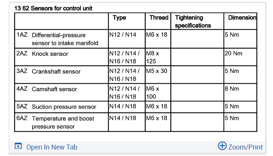Select the Crankshaft sensor row label
This screenshot has height=156, width=273.
click(x=56, y=72)
